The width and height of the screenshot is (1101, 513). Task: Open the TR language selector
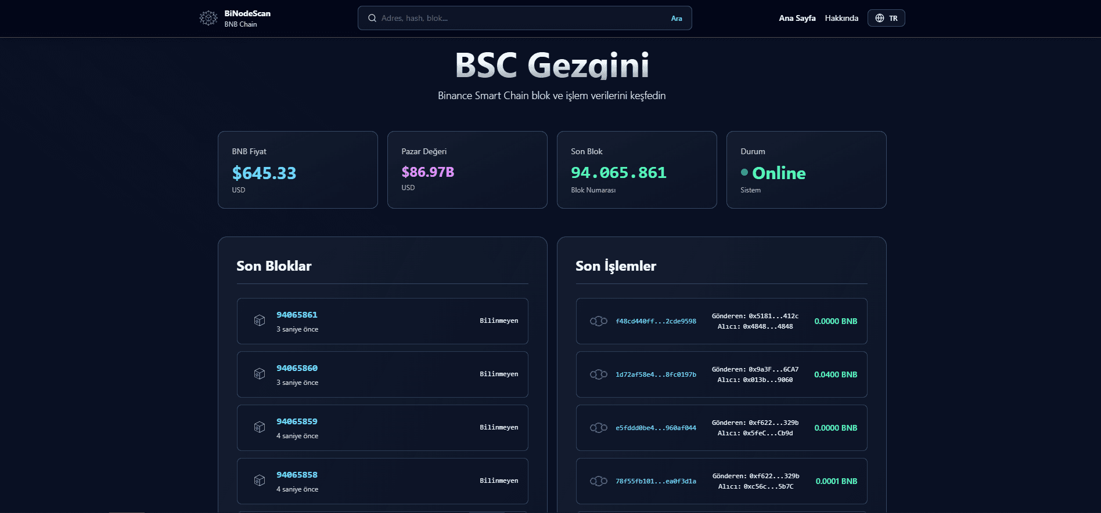pos(886,18)
